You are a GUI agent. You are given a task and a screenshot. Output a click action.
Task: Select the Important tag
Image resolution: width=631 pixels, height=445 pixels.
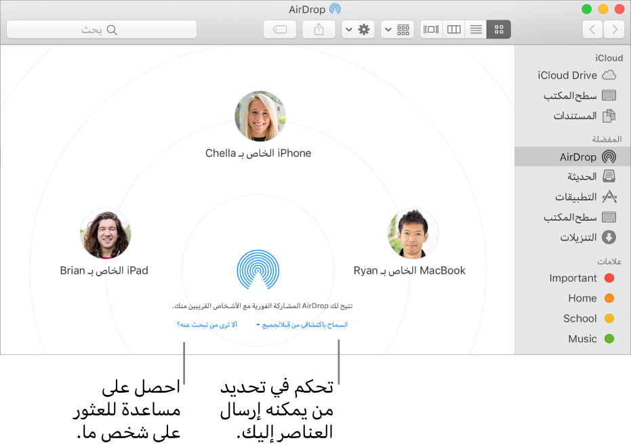coord(572,278)
